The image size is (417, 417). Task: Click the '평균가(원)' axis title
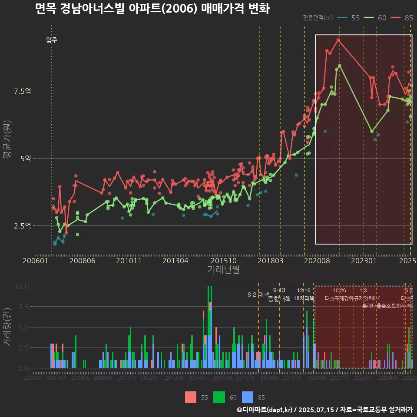tap(7, 139)
